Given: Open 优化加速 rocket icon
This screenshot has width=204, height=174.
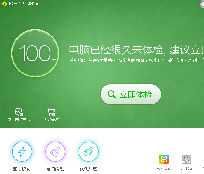Looking at the screenshot, I should pyautogui.click(x=89, y=152).
